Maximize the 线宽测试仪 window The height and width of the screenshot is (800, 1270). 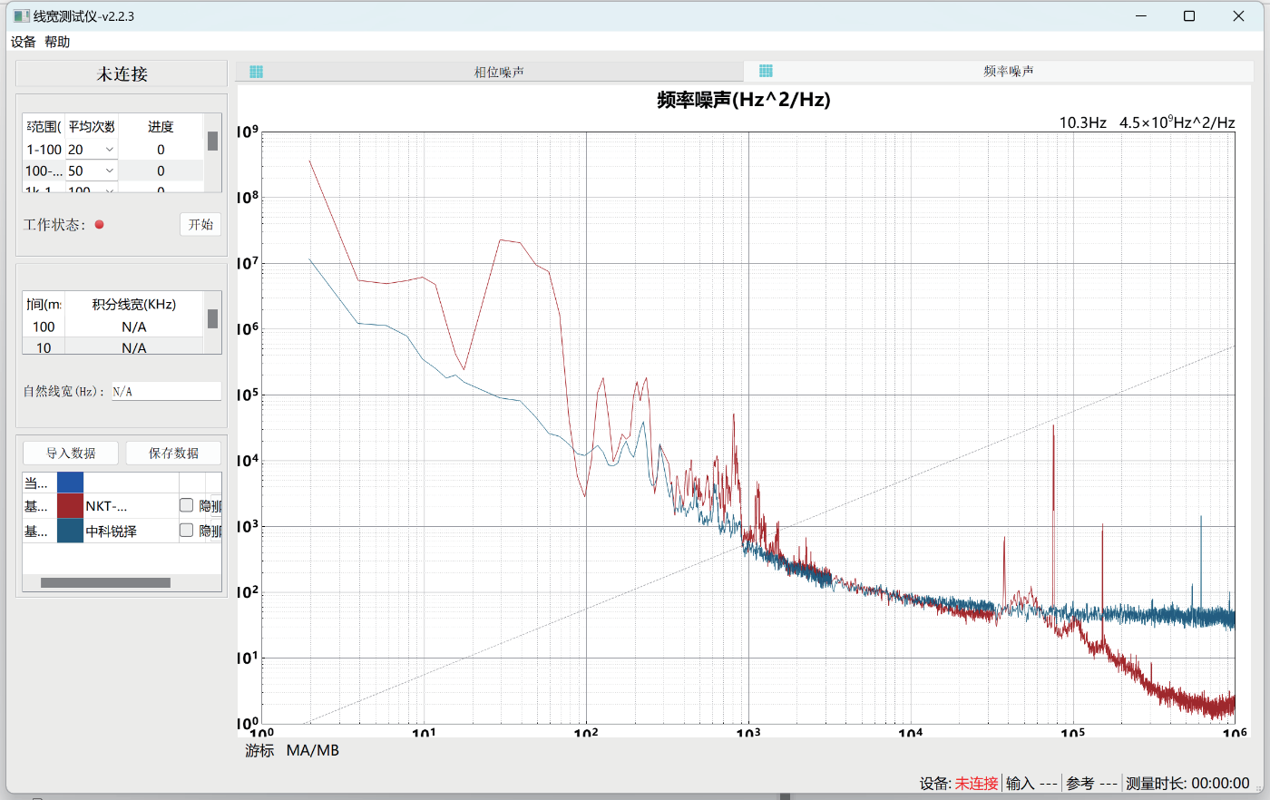coord(1189,16)
